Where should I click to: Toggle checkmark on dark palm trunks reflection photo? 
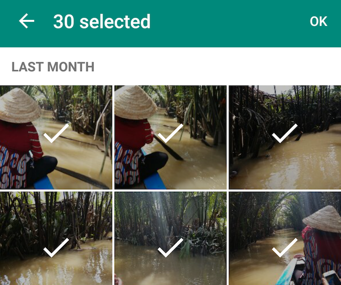(56, 247)
